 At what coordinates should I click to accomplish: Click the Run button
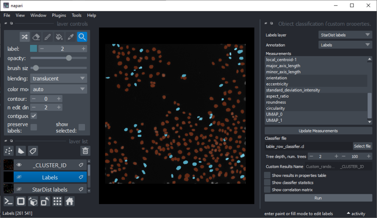[x=318, y=198]
